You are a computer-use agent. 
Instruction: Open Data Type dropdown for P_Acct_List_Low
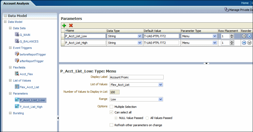140,36
